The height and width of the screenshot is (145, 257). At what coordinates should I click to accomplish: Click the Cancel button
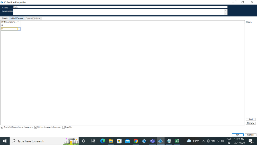[x=251, y=135]
